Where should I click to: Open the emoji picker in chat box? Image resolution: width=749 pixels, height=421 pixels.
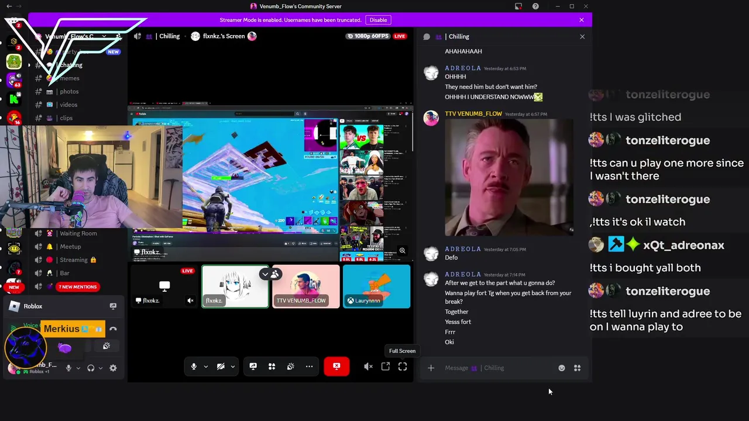pos(562,368)
